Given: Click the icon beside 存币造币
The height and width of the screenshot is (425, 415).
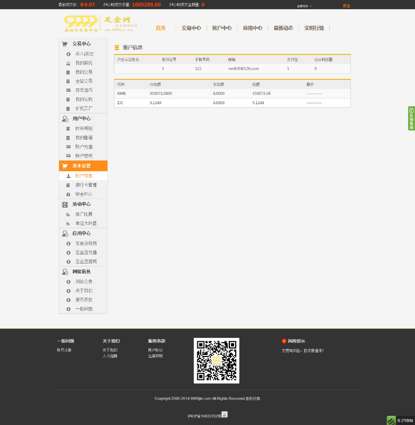Looking at the screenshot, I should point(68,90).
